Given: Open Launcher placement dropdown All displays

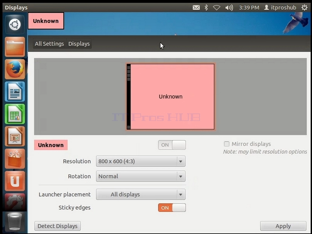Looking at the screenshot, I should [x=141, y=194].
